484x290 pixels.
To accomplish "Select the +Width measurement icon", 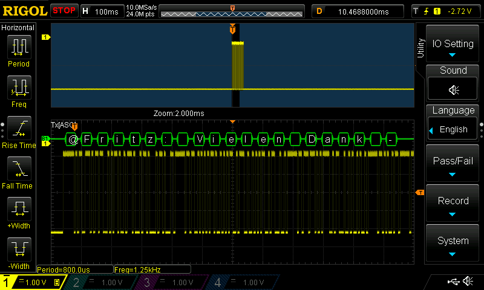I will [x=19, y=209].
